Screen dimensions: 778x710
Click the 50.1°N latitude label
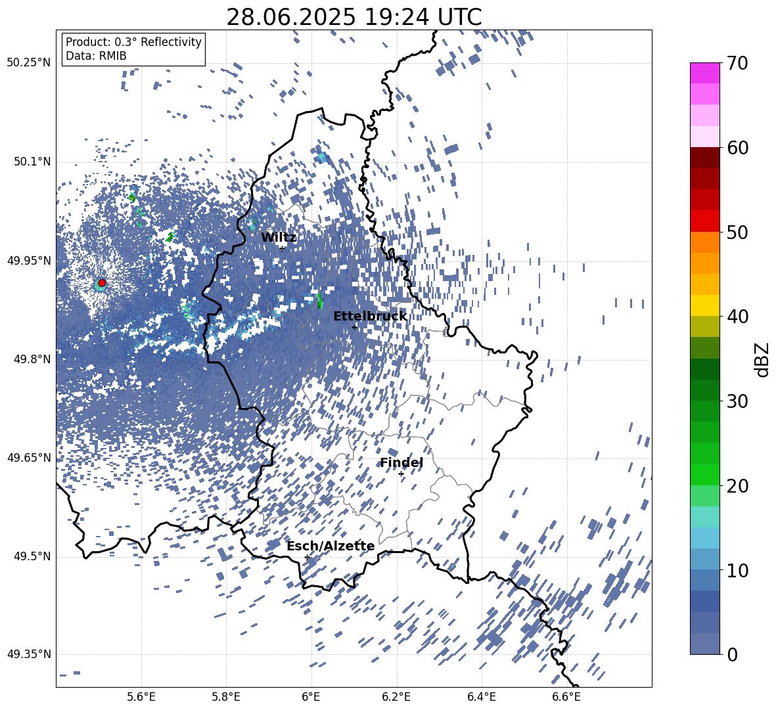pyautogui.click(x=32, y=162)
